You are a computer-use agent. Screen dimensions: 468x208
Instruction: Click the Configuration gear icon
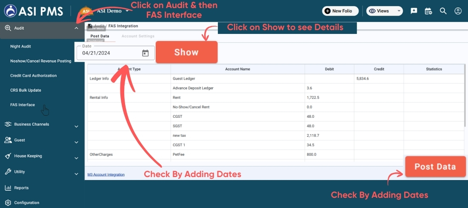click(x=8, y=202)
